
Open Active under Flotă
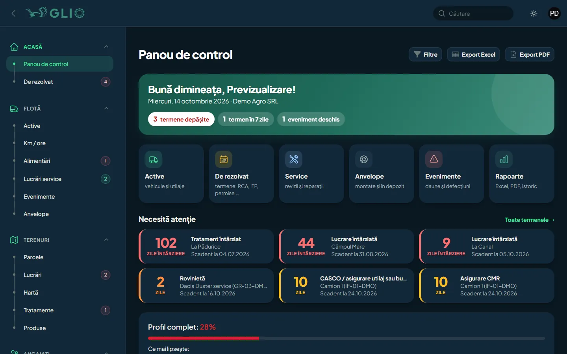point(60,126)
